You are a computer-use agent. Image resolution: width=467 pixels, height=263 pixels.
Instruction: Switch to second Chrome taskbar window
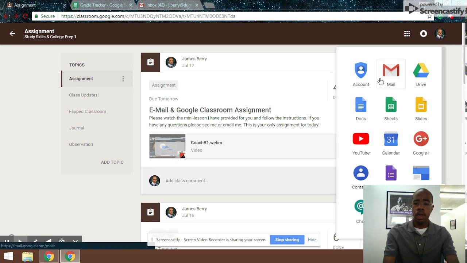click(x=70, y=256)
